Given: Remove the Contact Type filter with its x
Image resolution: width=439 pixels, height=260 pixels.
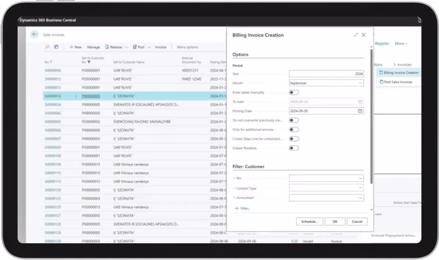Looking at the screenshot, I should point(234,189).
